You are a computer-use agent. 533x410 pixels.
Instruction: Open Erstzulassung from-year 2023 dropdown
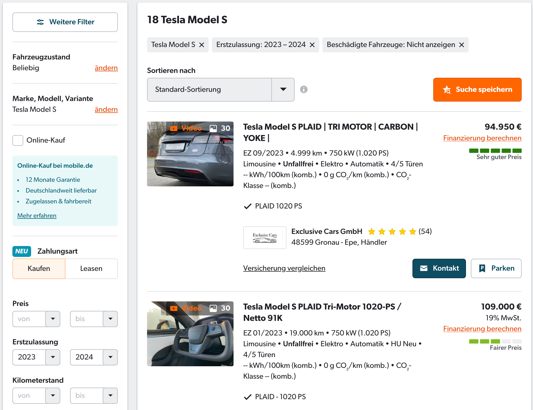(x=53, y=357)
